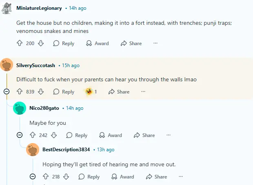The width and height of the screenshot is (253, 185).
Task: Collapse SilverySuccotash's comment thread
Action: tap(7, 92)
